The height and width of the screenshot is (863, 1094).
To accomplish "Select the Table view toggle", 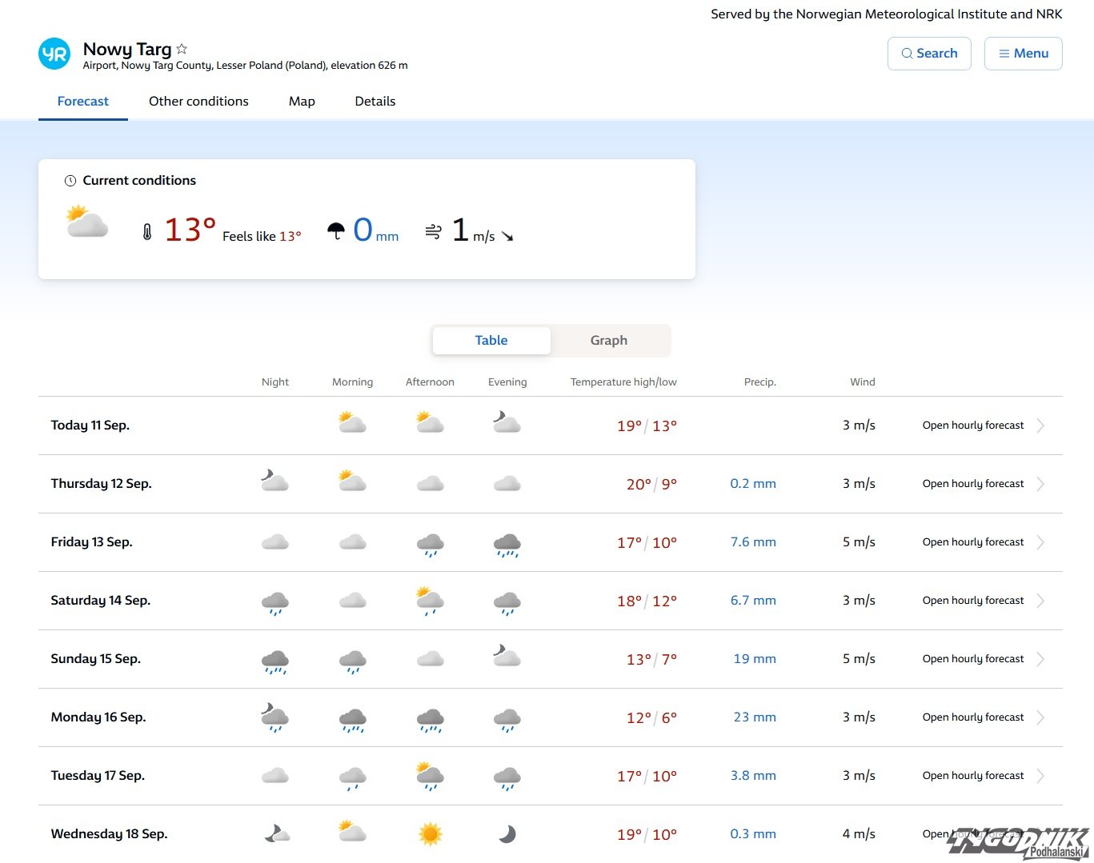I will (x=491, y=341).
